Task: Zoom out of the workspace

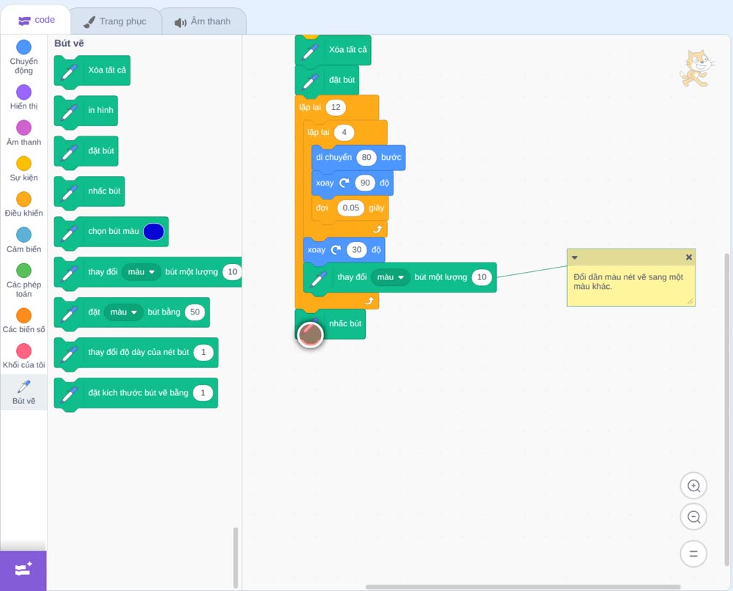Action: [693, 517]
